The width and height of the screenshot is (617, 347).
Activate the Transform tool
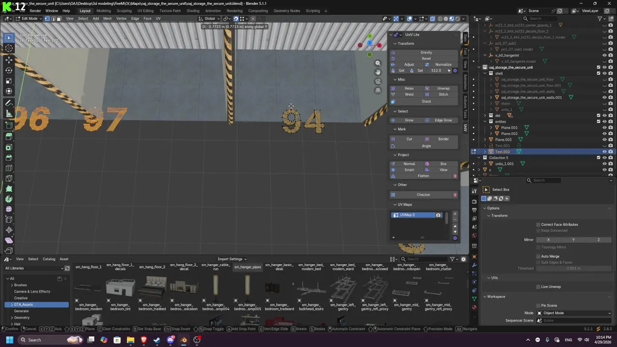[x=9, y=92]
